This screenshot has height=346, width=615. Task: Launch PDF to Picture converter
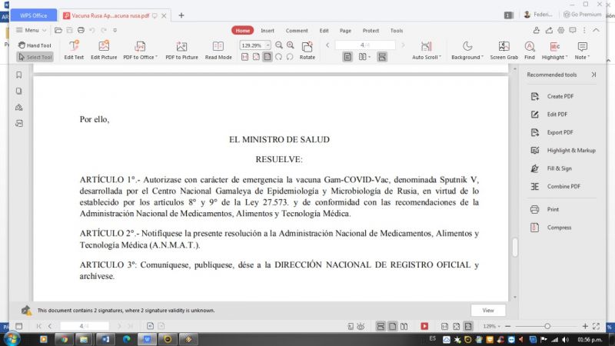click(x=181, y=50)
